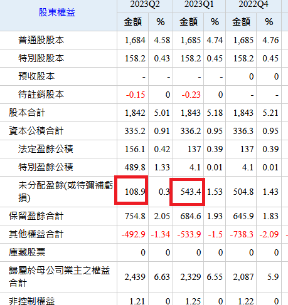
Task: Select the red -738.3 value
Action: point(242,234)
